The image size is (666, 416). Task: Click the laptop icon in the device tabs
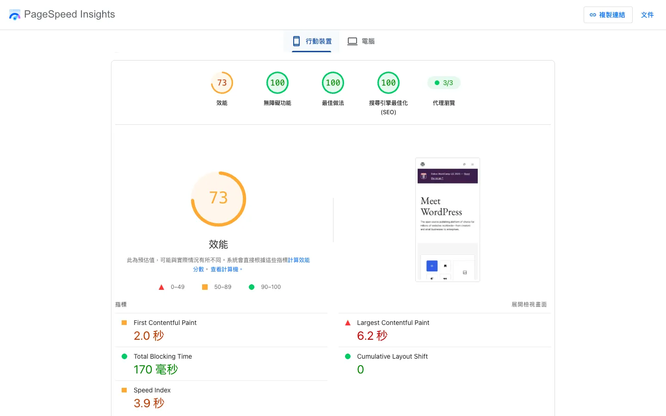[x=352, y=41]
